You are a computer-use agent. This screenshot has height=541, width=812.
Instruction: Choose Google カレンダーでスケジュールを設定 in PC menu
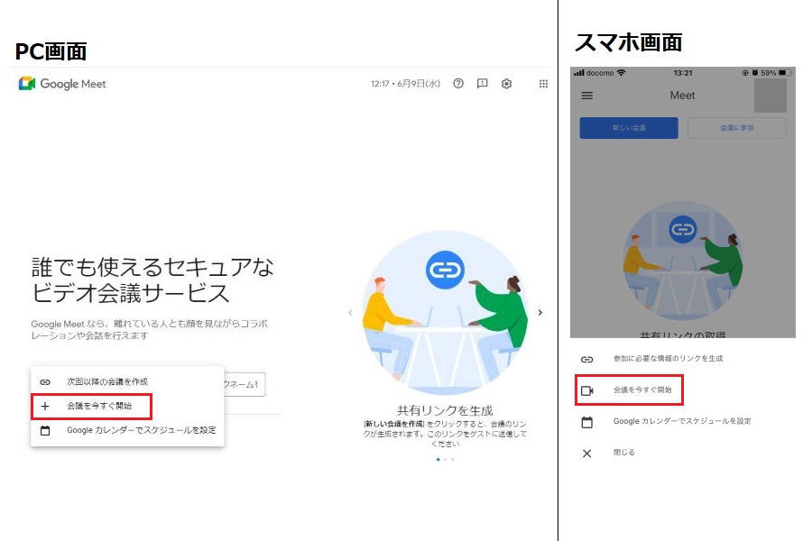127,430
